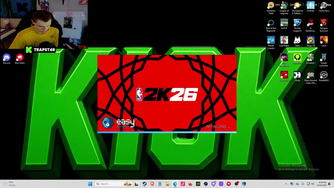Image resolution: width=334 pixels, height=188 pixels.
Task: Select the Clone Hero desktop shortcut
Action: 324,7
